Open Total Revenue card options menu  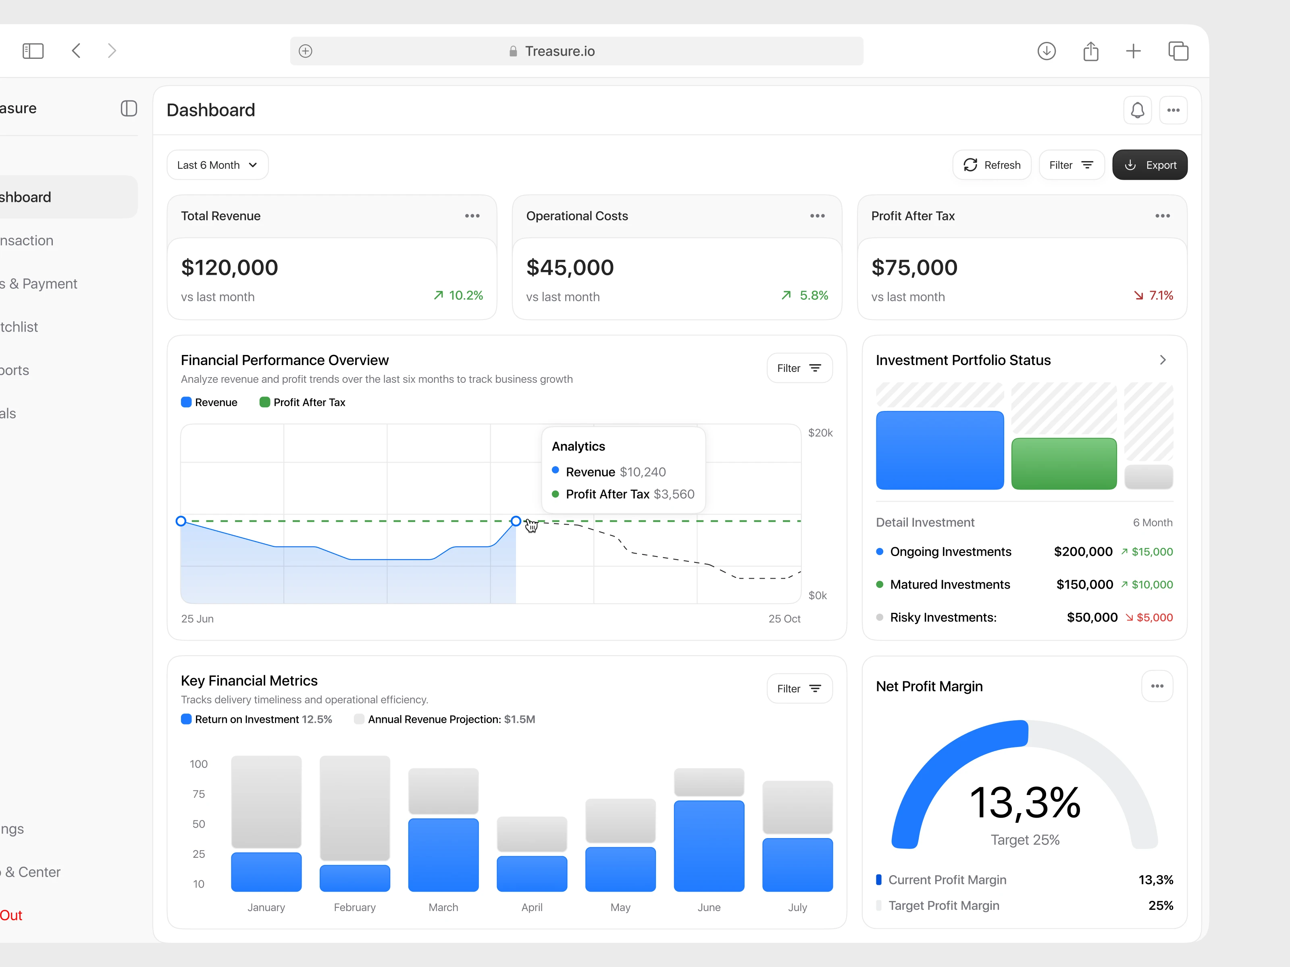(x=472, y=216)
